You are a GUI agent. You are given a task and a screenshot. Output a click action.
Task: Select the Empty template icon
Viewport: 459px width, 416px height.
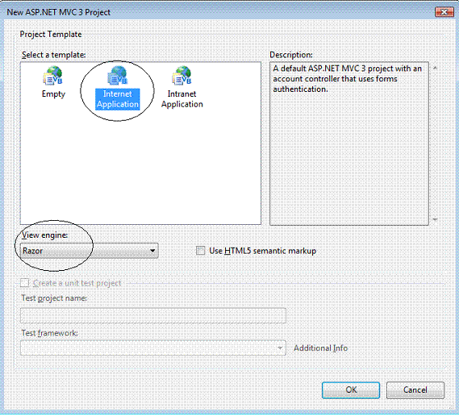(53, 76)
